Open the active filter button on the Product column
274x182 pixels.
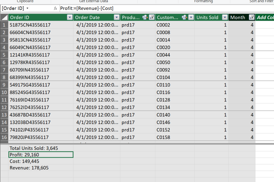pos(151,17)
